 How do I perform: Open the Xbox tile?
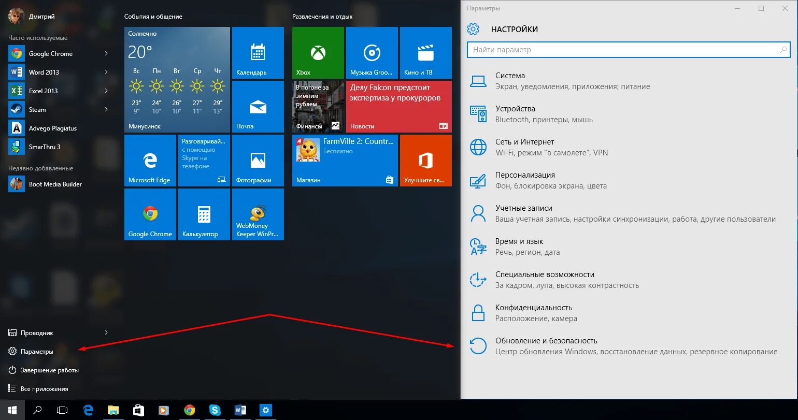click(318, 53)
